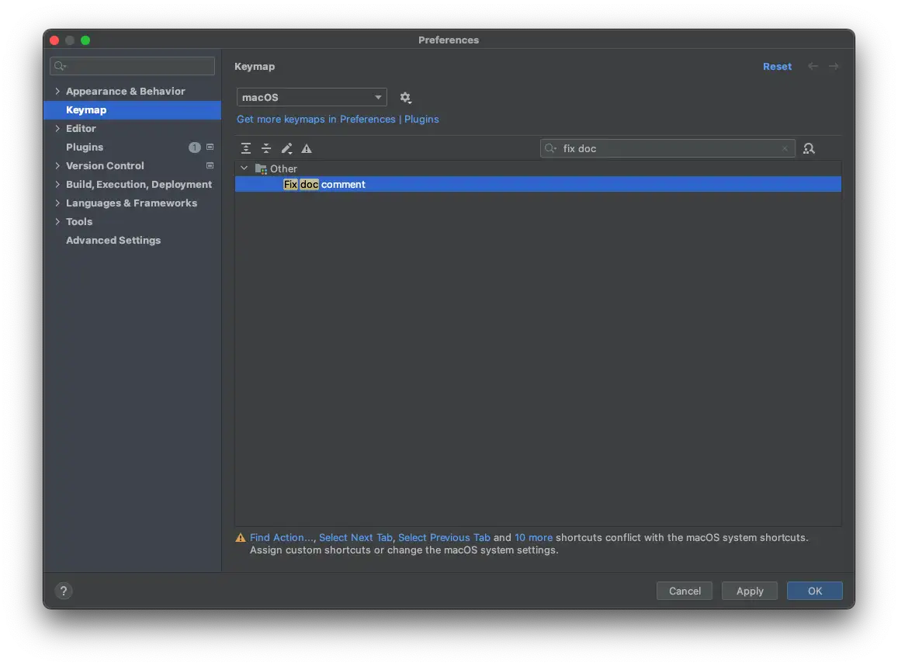Expand Build, Execution, Deployment section
898x666 pixels.
click(x=57, y=185)
